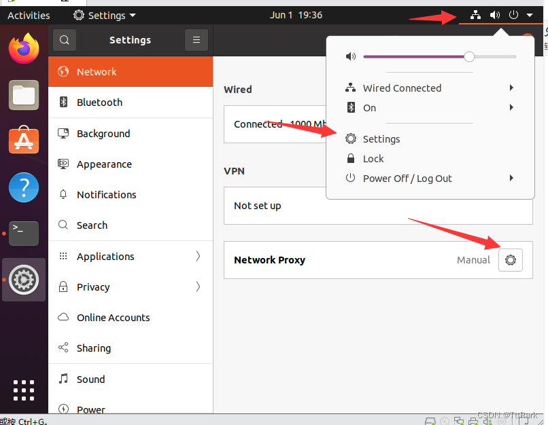548x425 pixels.
Task: Click the volume slider track
Action: 440,56
